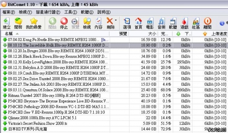Open the 遊戲 (Games) icon

click(x=185, y=23)
